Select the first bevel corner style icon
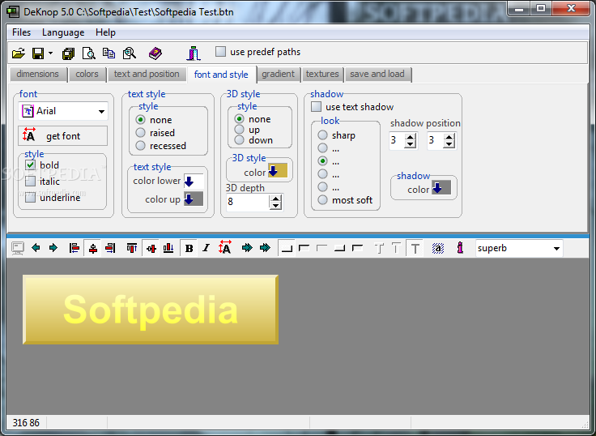 287,249
